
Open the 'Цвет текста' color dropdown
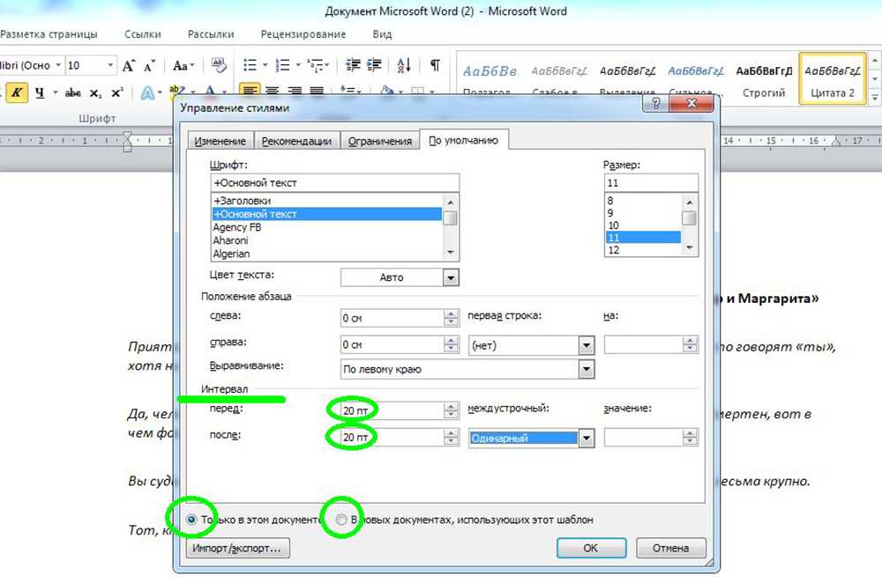click(x=451, y=277)
